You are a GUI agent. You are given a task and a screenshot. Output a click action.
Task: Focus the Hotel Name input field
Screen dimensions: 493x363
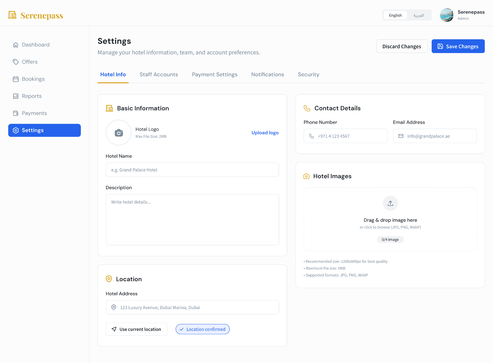[x=192, y=170]
